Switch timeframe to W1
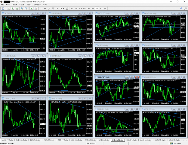The width and height of the screenshot is (188, 145). [101, 9]
